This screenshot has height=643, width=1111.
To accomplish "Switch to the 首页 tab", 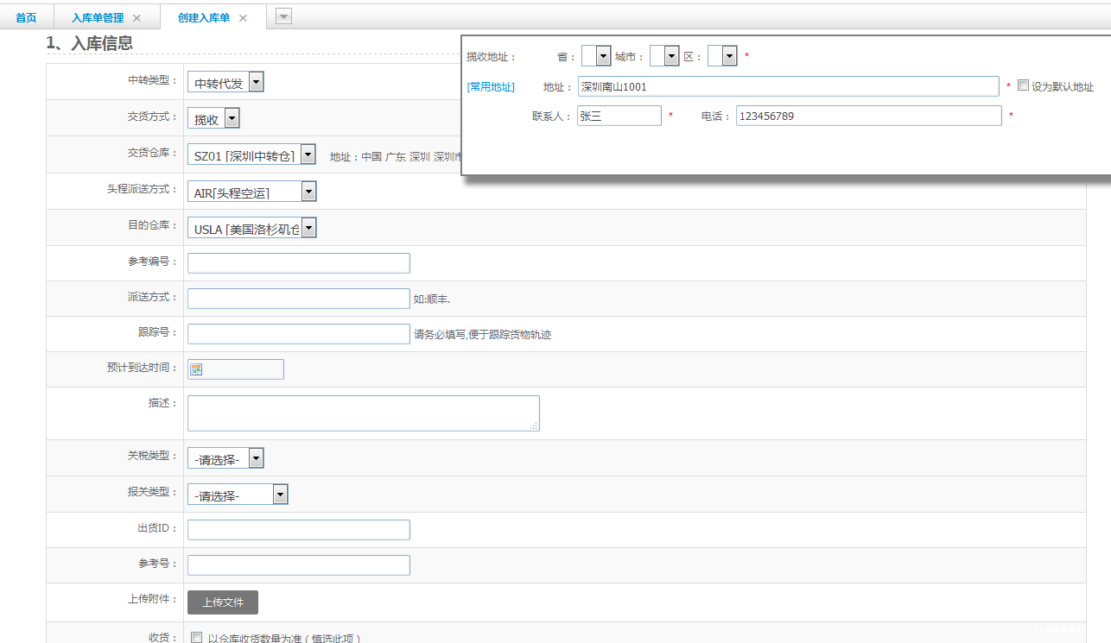I will point(26,18).
